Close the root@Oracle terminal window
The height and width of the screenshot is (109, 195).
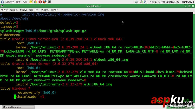[x=193, y=6]
